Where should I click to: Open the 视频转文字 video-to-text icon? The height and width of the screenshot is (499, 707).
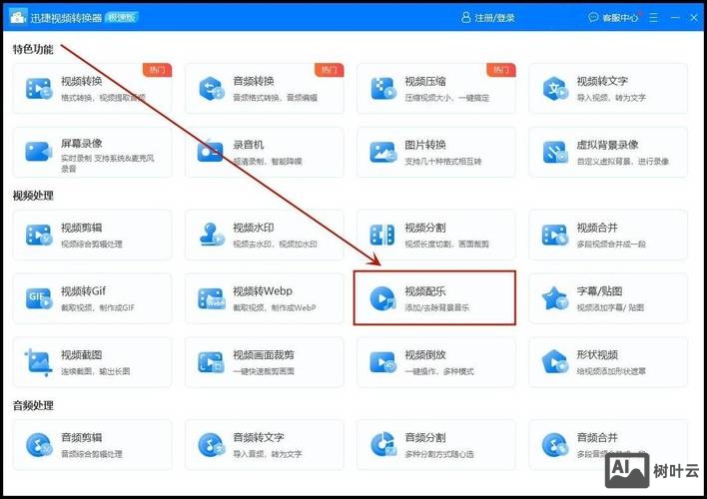(555, 89)
